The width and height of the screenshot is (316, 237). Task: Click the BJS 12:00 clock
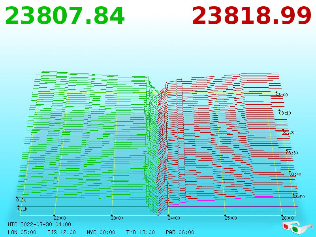coord(62,232)
